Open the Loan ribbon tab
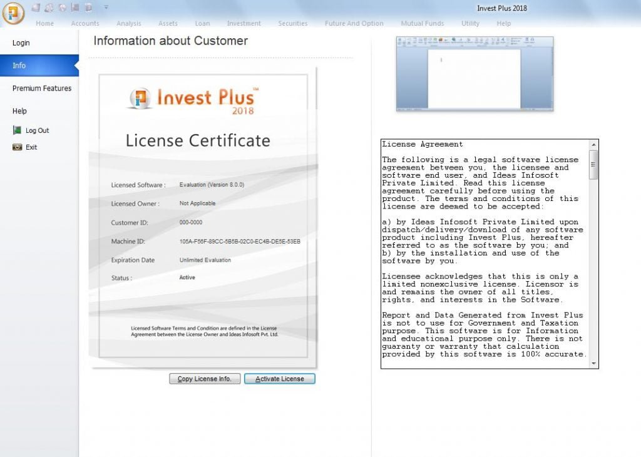 pyautogui.click(x=202, y=23)
